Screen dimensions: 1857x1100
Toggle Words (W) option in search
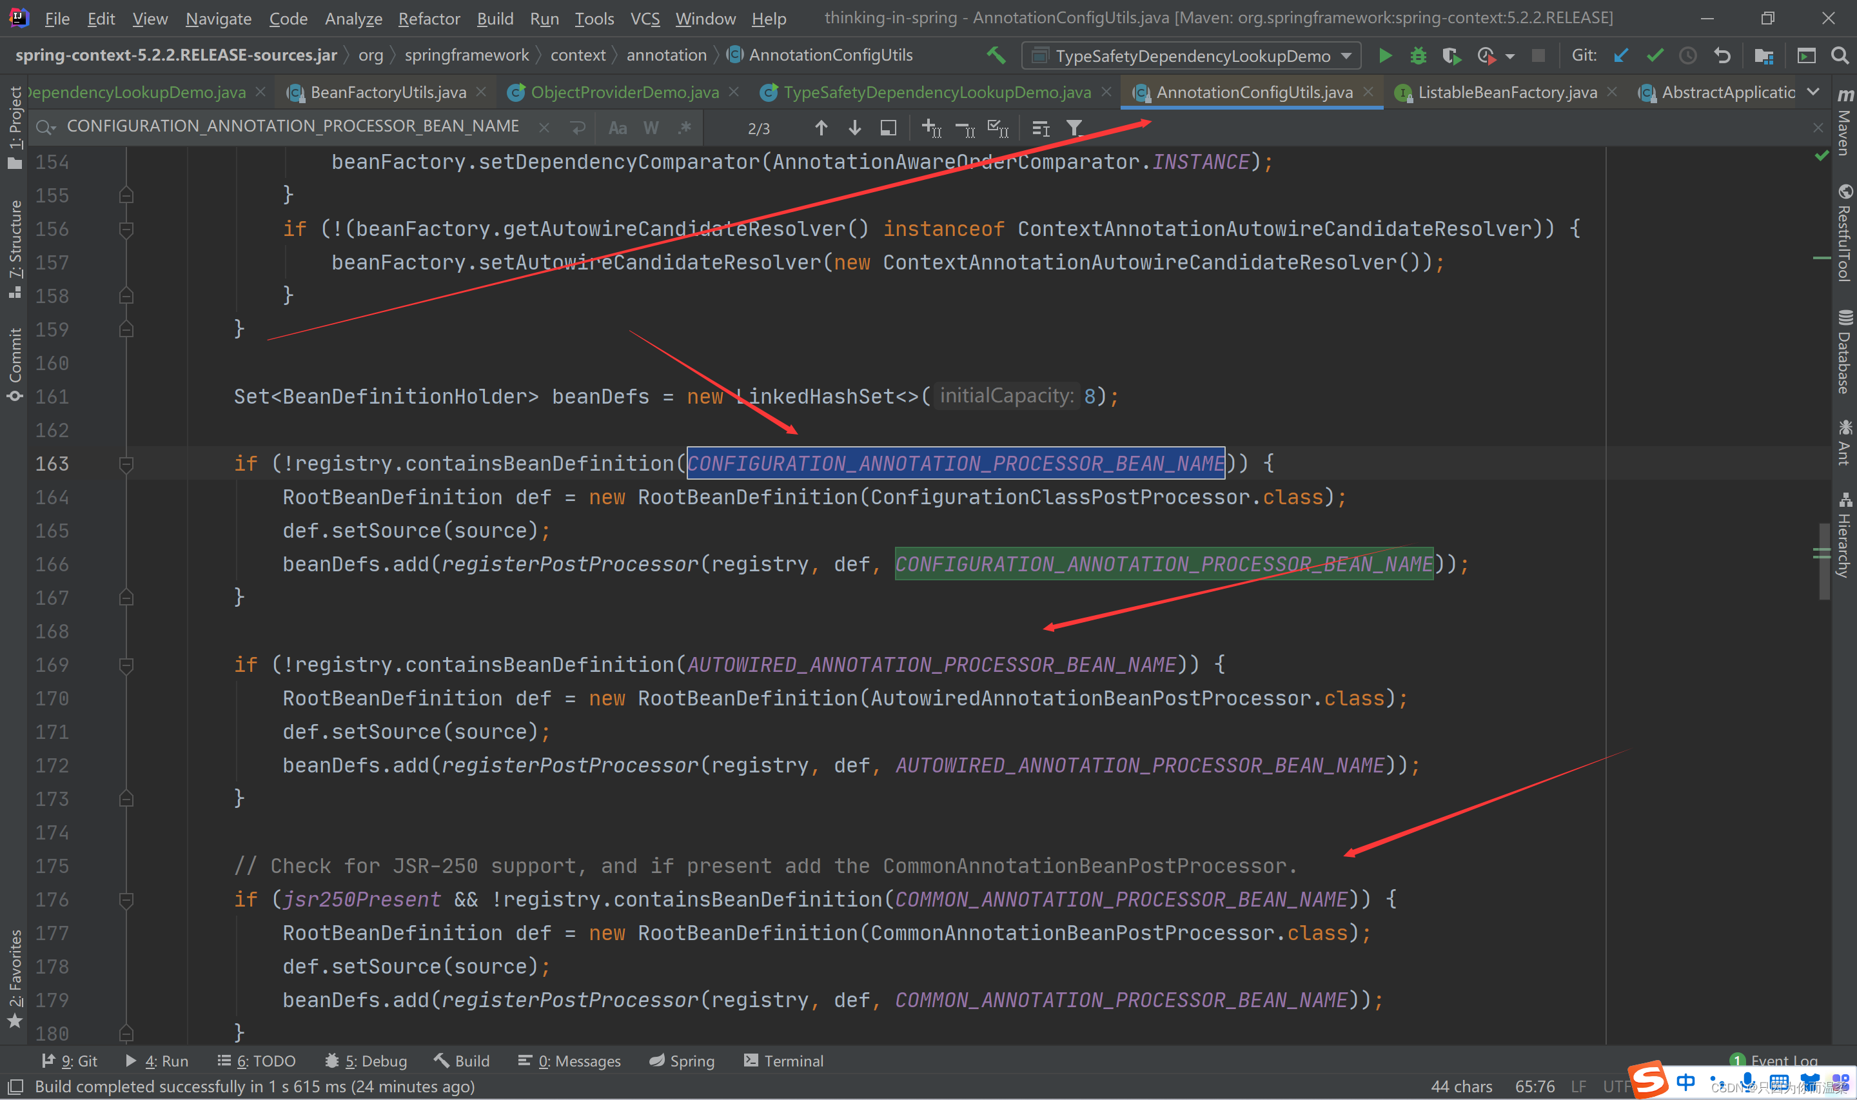[651, 128]
